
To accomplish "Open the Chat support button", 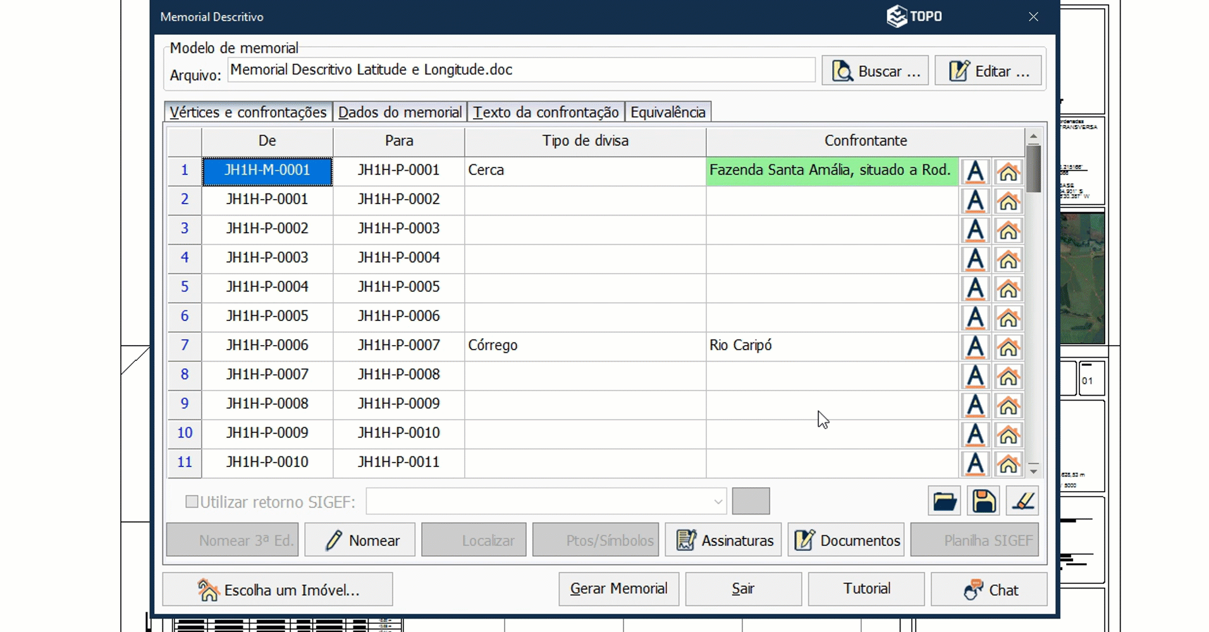I will [x=989, y=590].
